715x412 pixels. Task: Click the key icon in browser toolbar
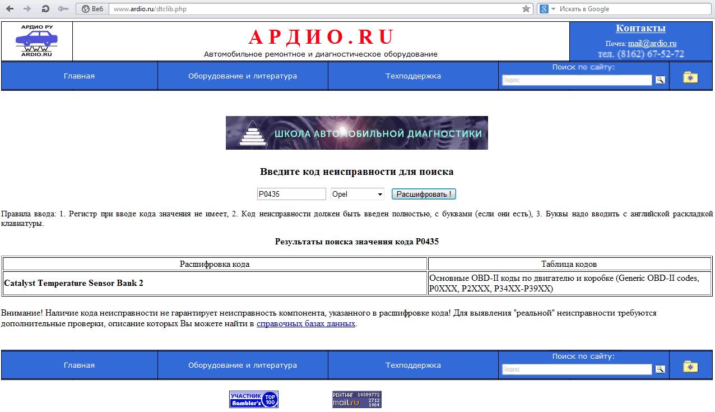click(63, 9)
